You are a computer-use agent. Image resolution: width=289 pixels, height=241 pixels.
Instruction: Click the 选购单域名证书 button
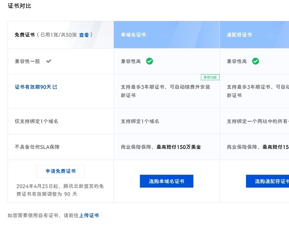pyautogui.click(x=166, y=181)
